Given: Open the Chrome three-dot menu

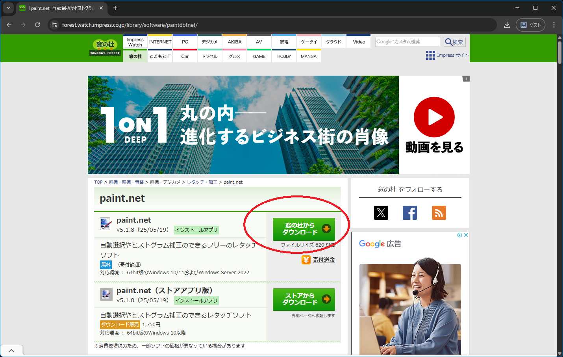Looking at the screenshot, I should 554,25.
